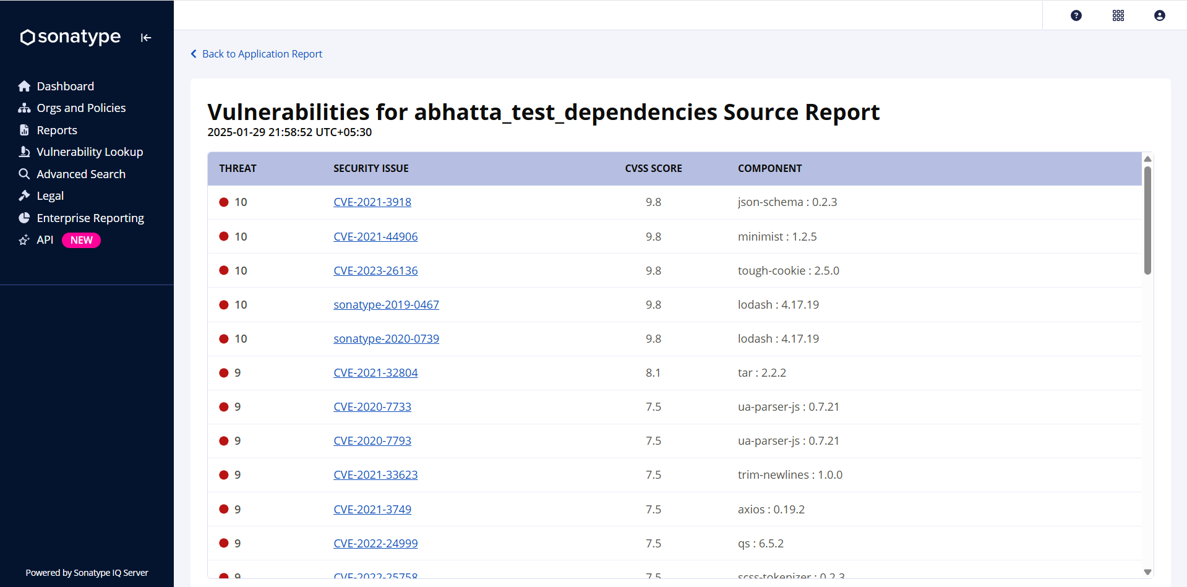The height and width of the screenshot is (587, 1187).
Task: Click the COMPONENT column header
Action: 769,168
